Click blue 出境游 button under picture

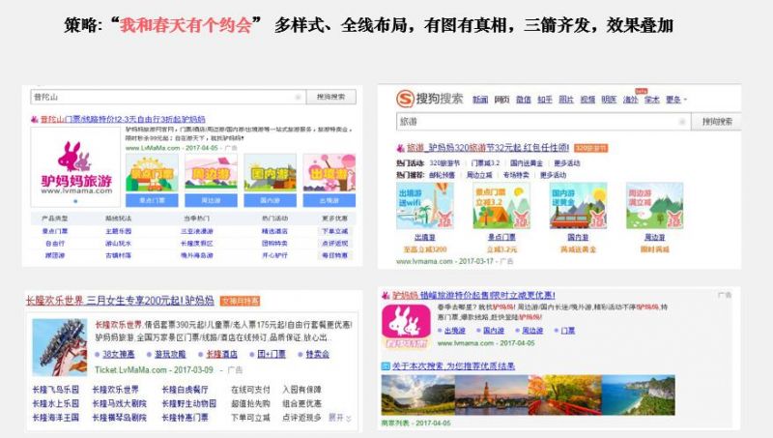click(x=329, y=200)
